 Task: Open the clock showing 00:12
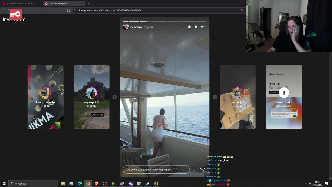(x=317, y=183)
